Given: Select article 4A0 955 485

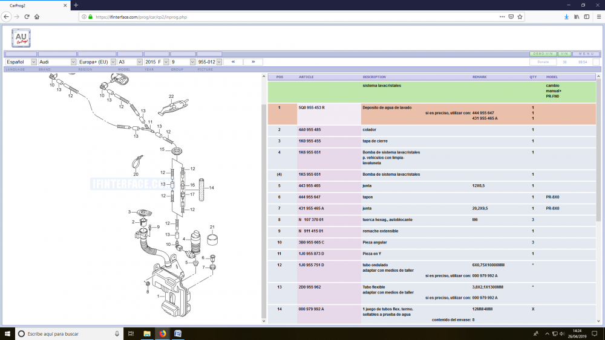Looking at the screenshot, I should point(309,130).
